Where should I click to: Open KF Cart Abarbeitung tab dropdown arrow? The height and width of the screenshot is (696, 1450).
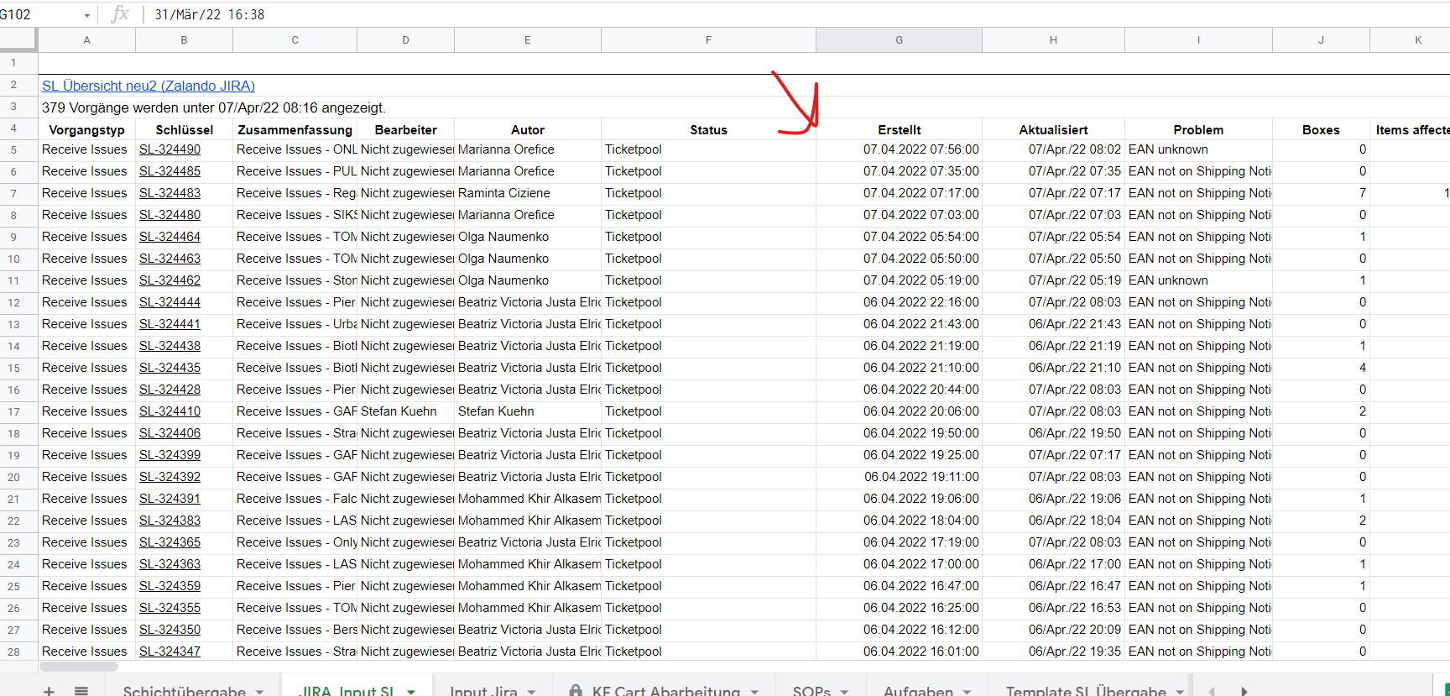[x=754, y=691]
